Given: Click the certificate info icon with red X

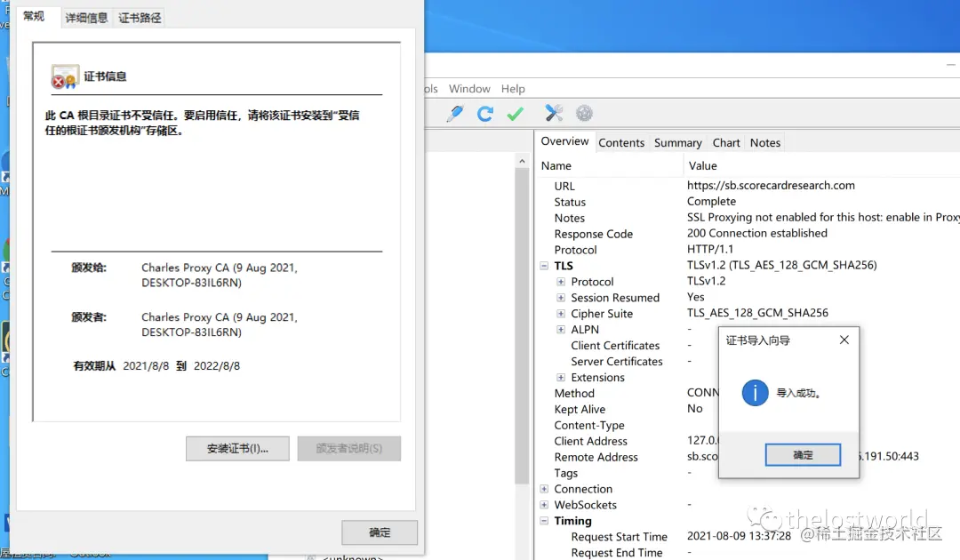Looking at the screenshot, I should point(65,77).
